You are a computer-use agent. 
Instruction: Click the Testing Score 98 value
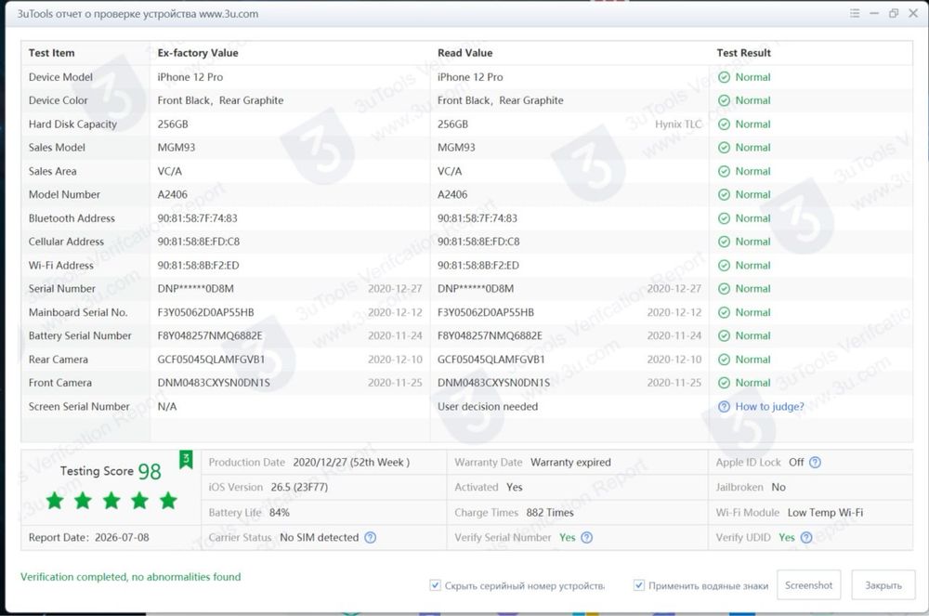[x=150, y=471]
